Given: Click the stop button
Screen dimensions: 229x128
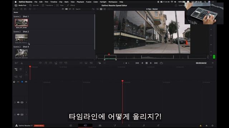Looking at the screenshot, I should click(x=146, y=63).
